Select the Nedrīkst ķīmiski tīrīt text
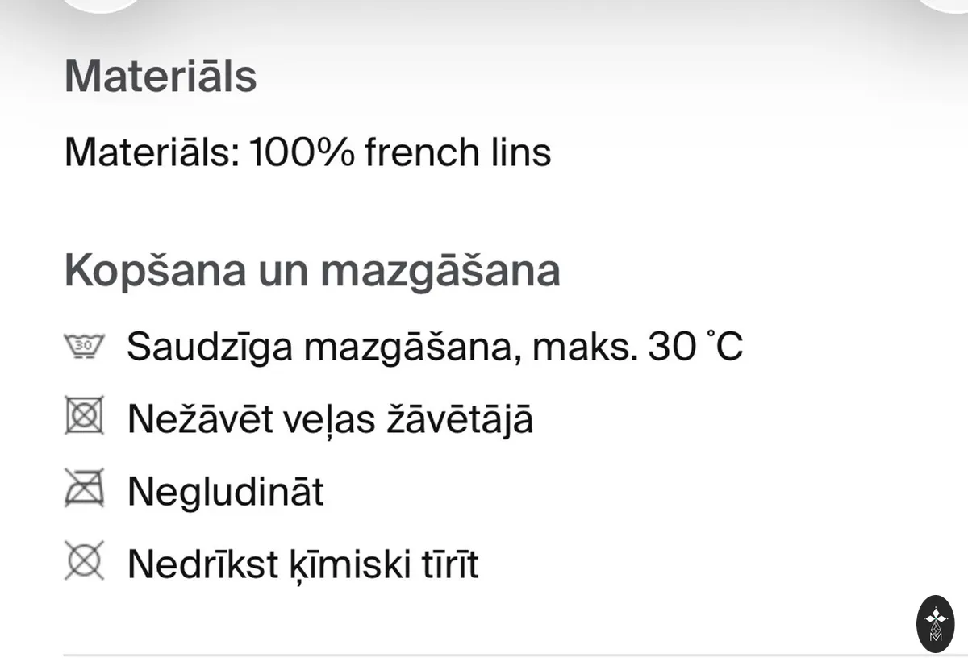 tap(302, 564)
